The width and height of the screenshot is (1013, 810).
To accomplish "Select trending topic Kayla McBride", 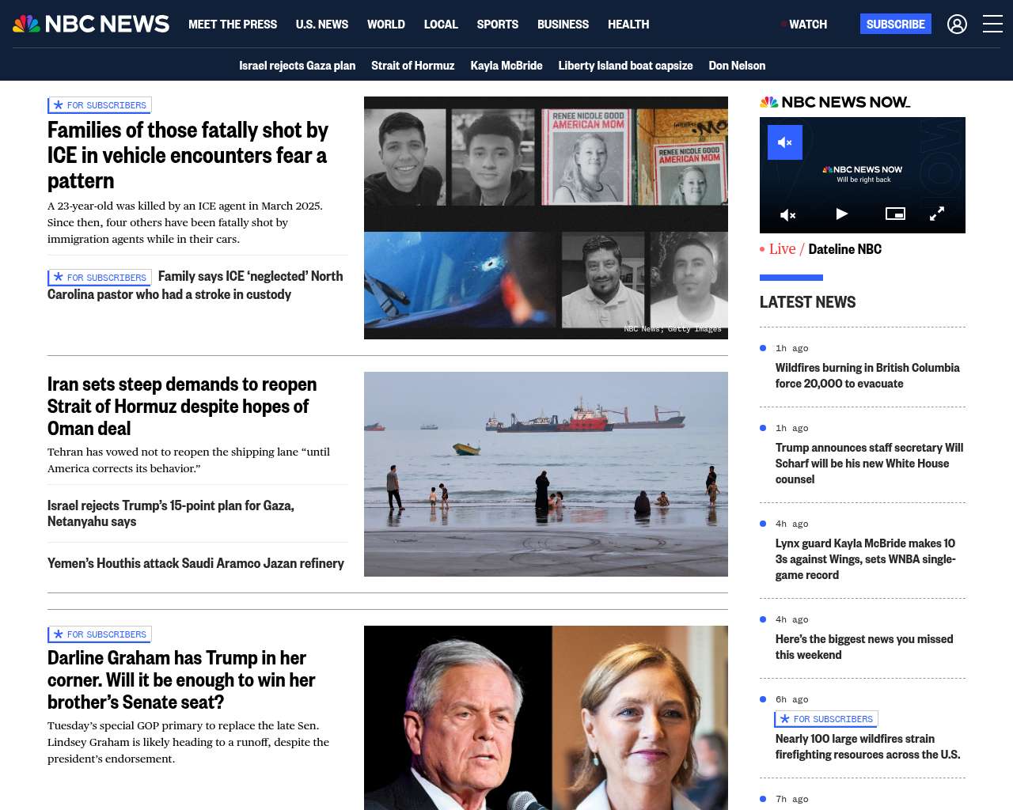I will point(506,66).
